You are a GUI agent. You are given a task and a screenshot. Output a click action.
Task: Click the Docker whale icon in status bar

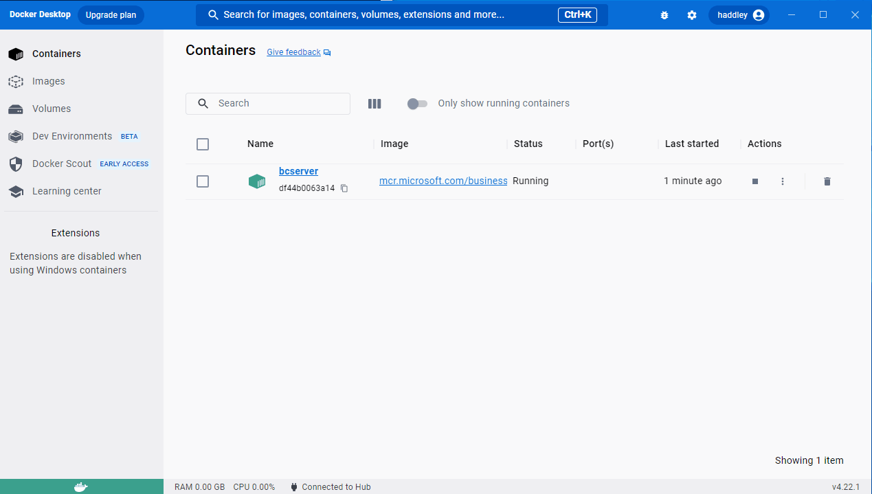pos(81,486)
